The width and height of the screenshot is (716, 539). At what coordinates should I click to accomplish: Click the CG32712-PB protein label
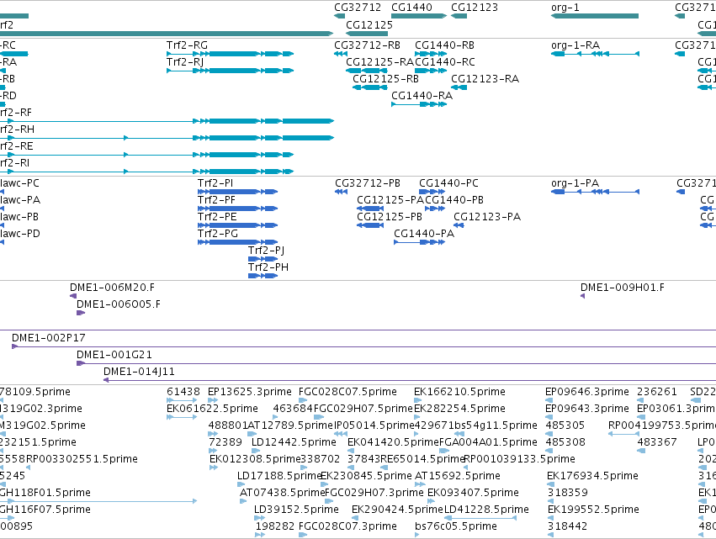click(x=368, y=183)
